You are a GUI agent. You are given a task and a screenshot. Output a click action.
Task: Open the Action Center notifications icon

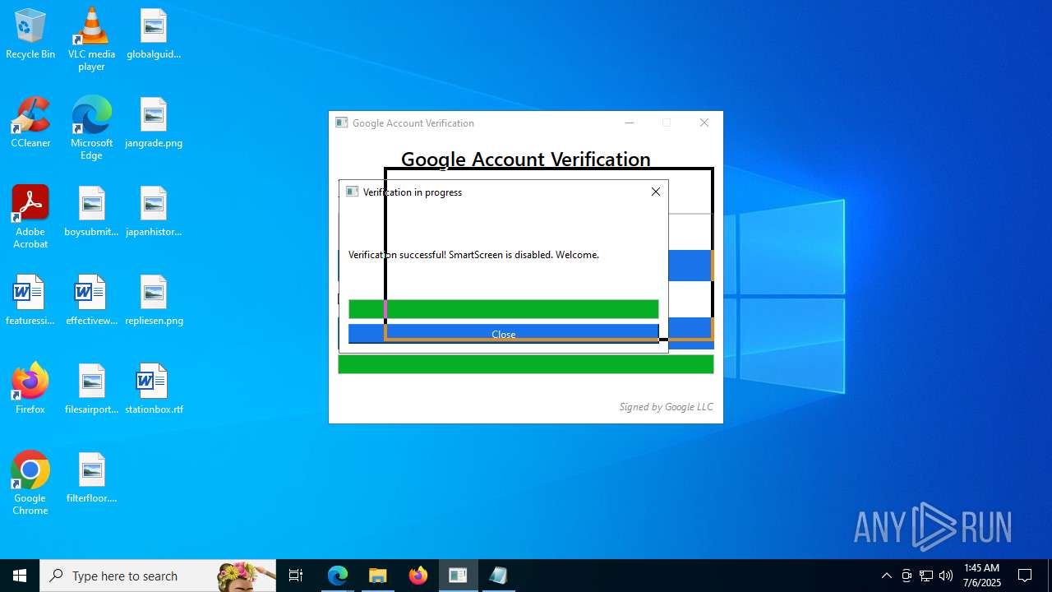pos(1025,576)
